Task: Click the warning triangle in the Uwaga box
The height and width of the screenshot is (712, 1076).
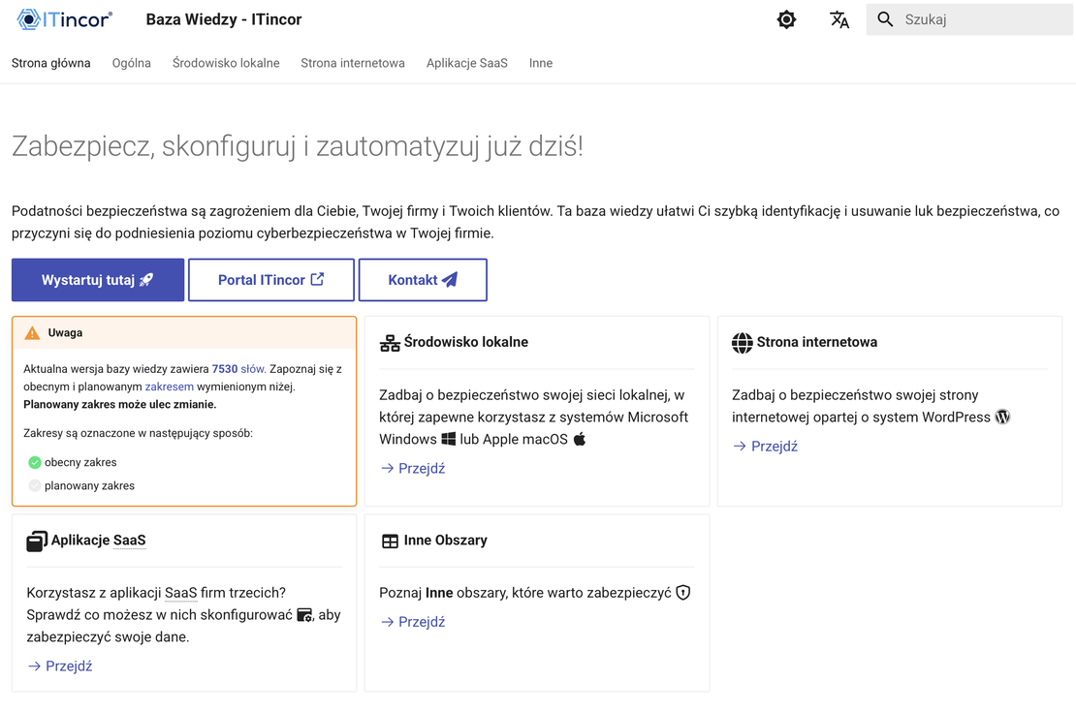Action: (33, 332)
